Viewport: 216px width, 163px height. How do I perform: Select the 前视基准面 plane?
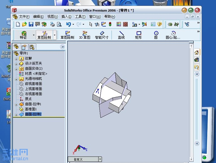pyautogui.click(x=34, y=84)
